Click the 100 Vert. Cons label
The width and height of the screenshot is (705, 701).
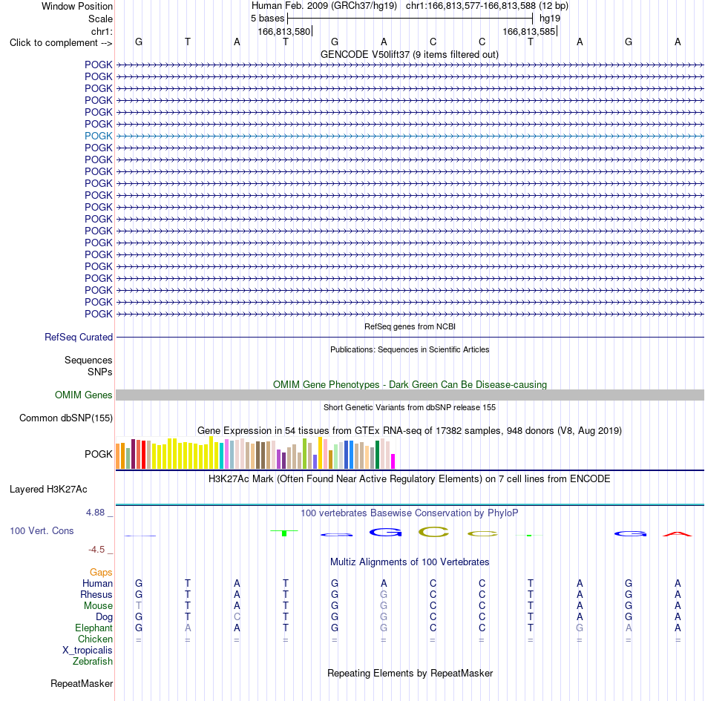[42, 530]
